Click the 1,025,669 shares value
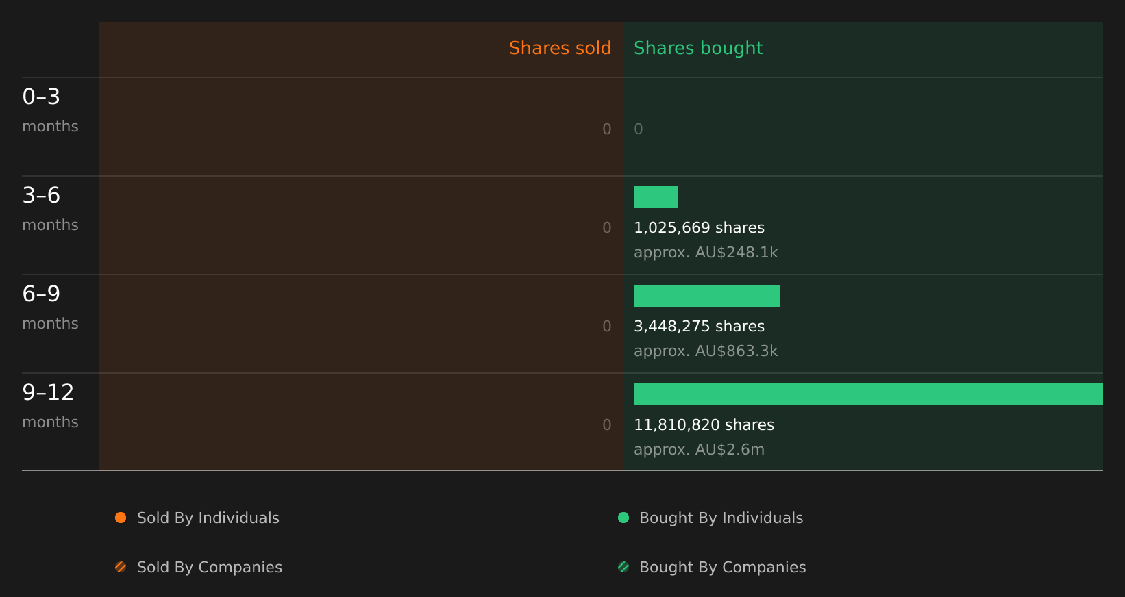The height and width of the screenshot is (597, 1125). pyautogui.click(x=699, y=228)
